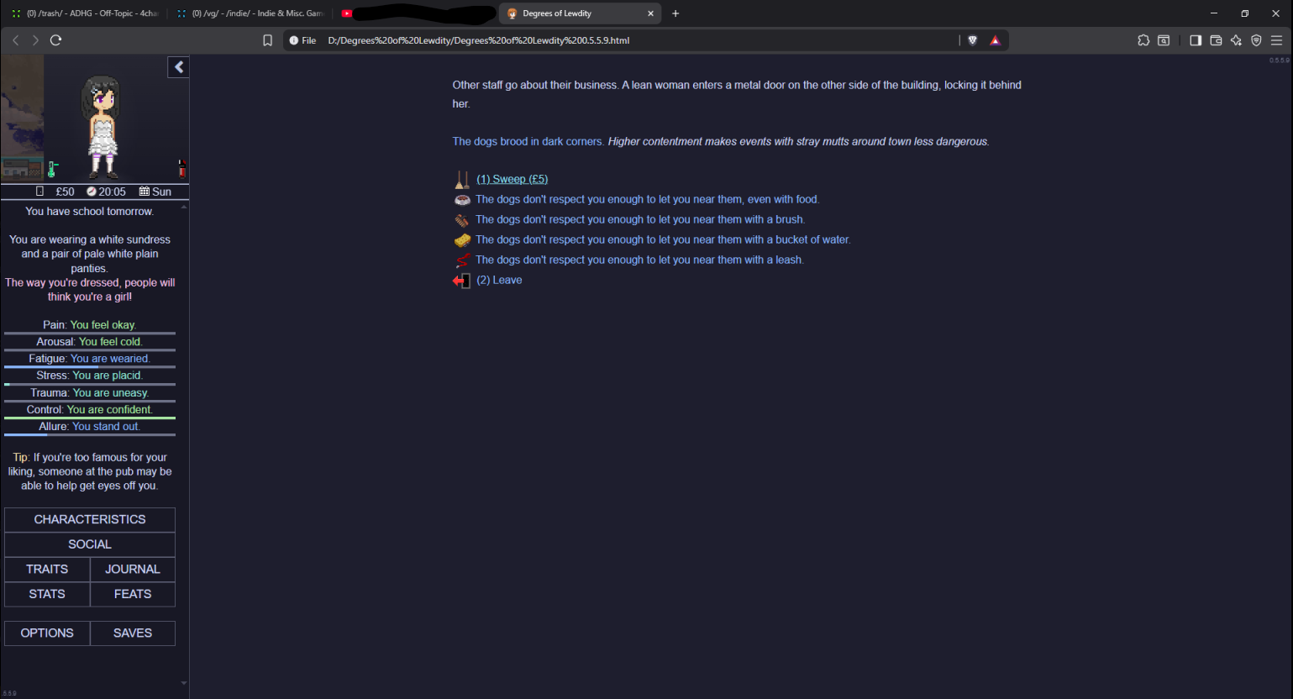Click the dog brush icon
This screenshot has height=699, width=1293.
pos(462,220)
